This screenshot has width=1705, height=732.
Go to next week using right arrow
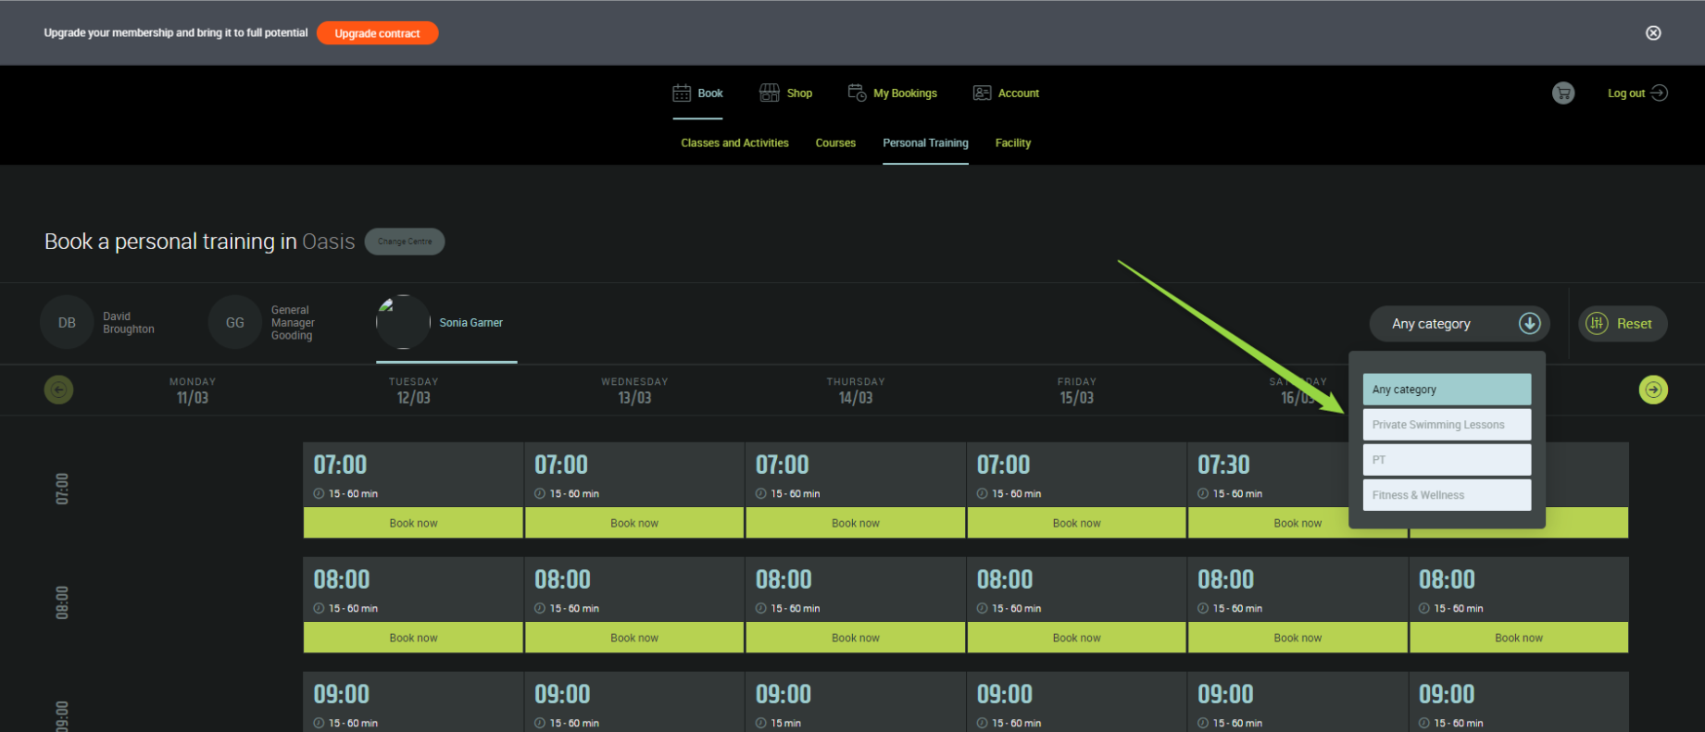tap(1653, 390)
